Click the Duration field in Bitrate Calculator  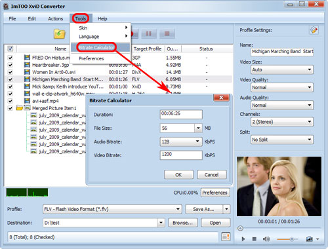[181, 114]
